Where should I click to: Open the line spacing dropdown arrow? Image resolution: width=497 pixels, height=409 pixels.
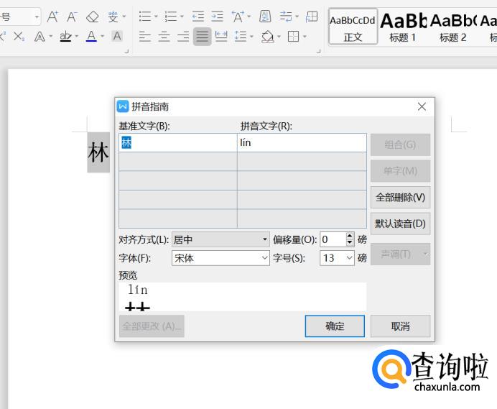point(251,37)
